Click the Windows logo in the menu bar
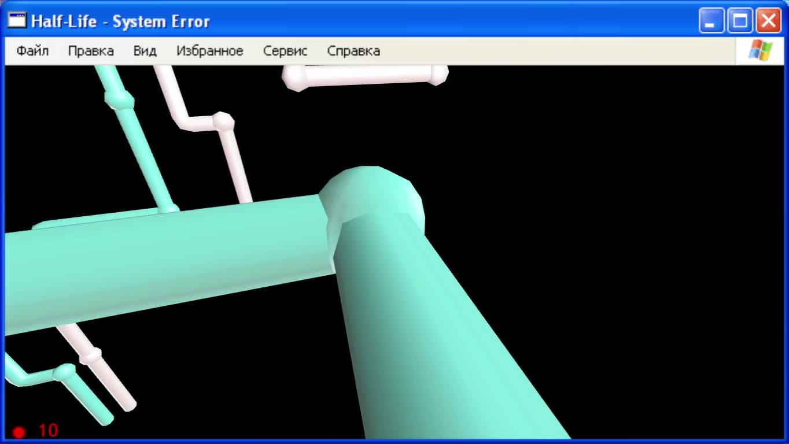The image size is (789, 444). [761, 51]
